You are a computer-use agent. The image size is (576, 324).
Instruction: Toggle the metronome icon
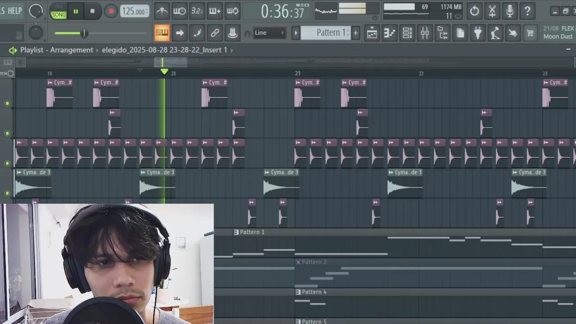pyautogui.click(x=162, y=11)
